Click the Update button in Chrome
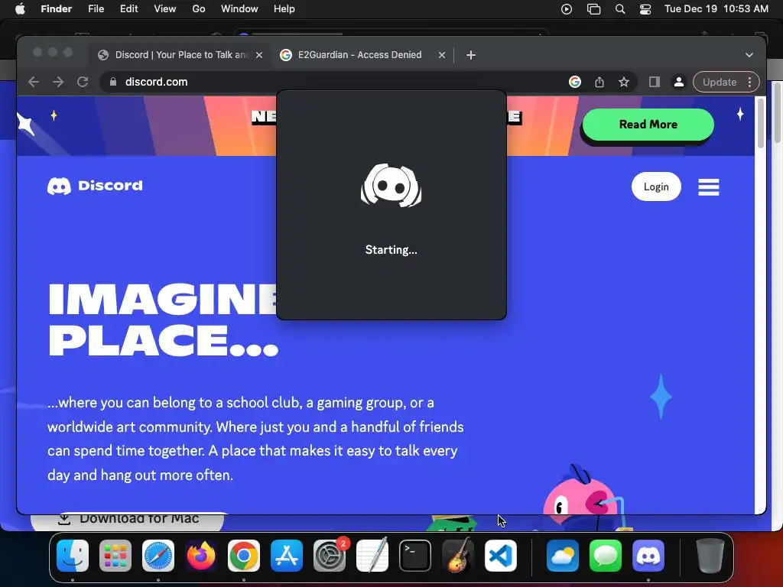This screenshot has height=587, width=783. coord(719,82)
